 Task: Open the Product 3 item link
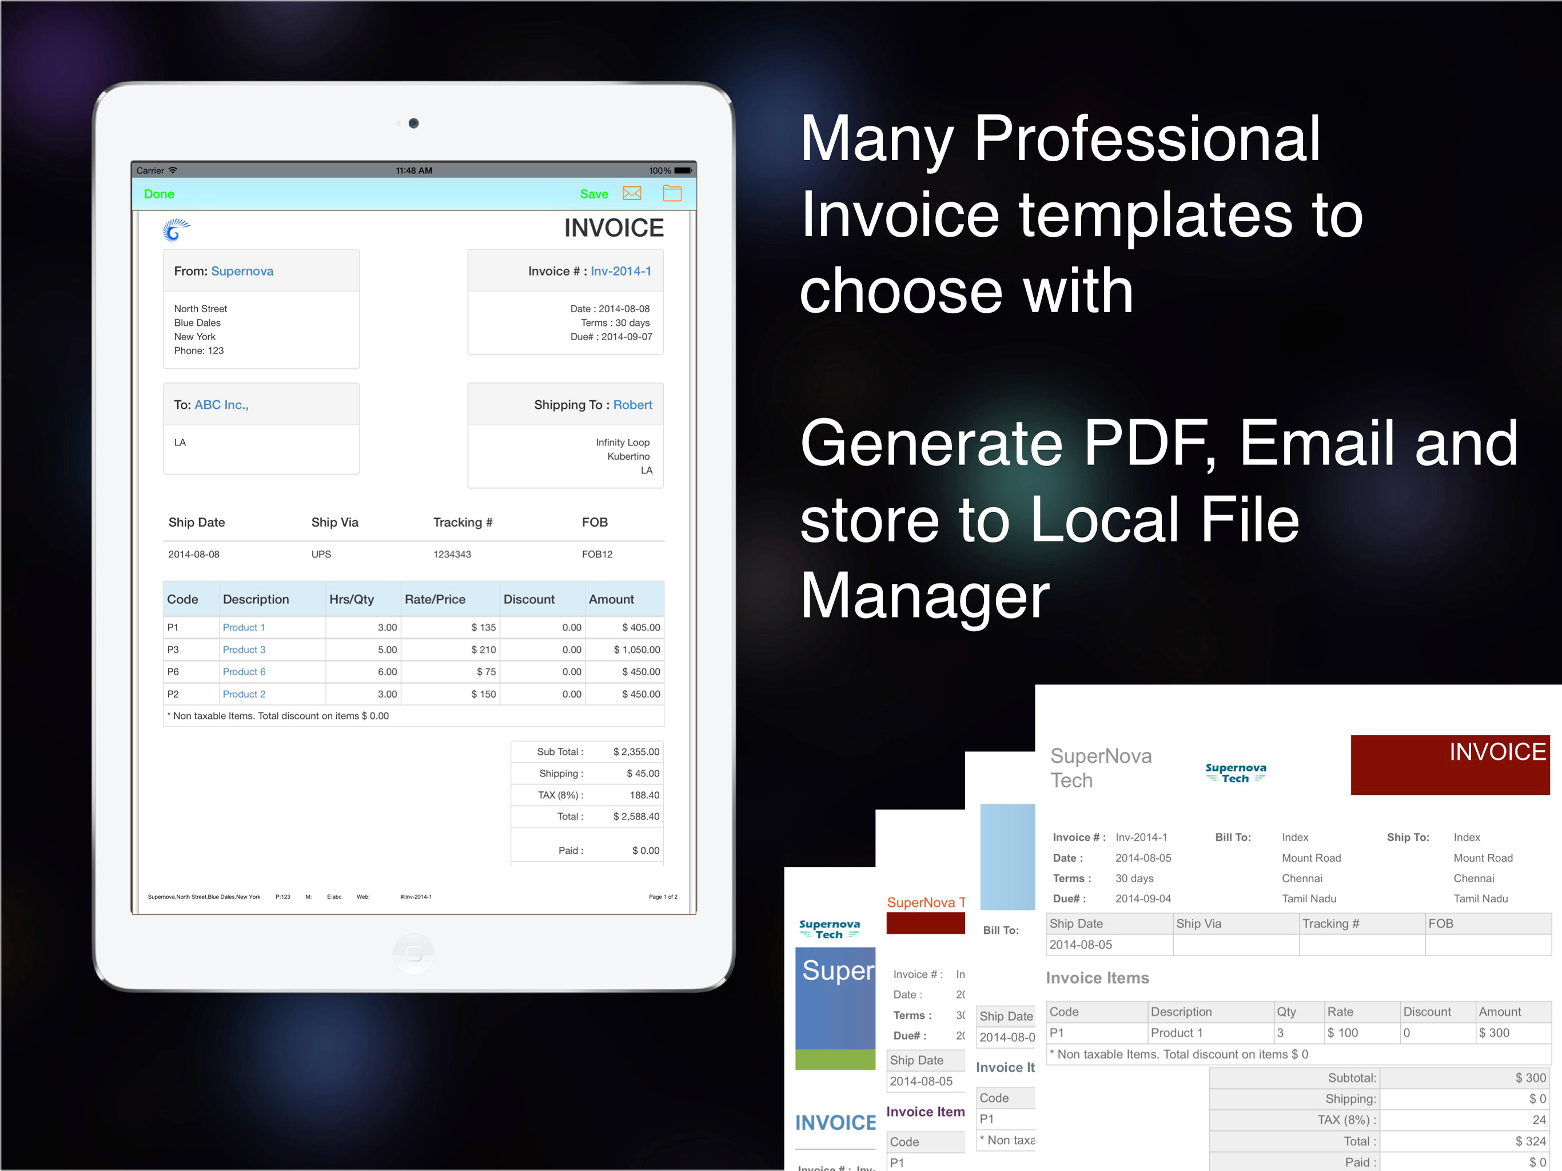pyautogui.click(x=244, y=650)
